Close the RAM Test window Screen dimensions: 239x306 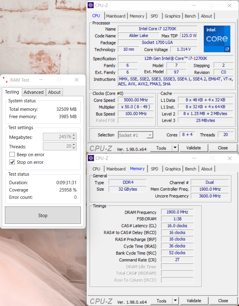(77, 80)
